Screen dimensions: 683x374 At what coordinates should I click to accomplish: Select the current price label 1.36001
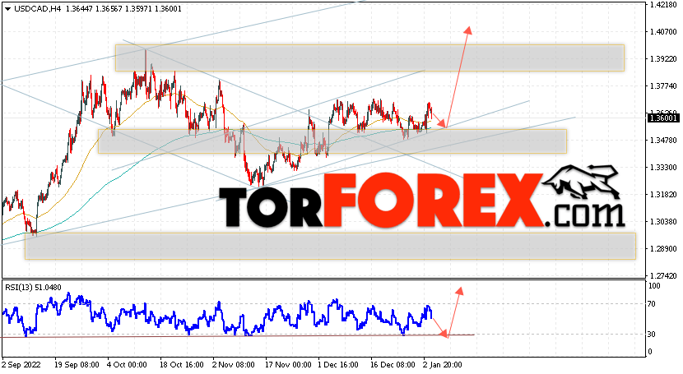(x=663, y=118)
